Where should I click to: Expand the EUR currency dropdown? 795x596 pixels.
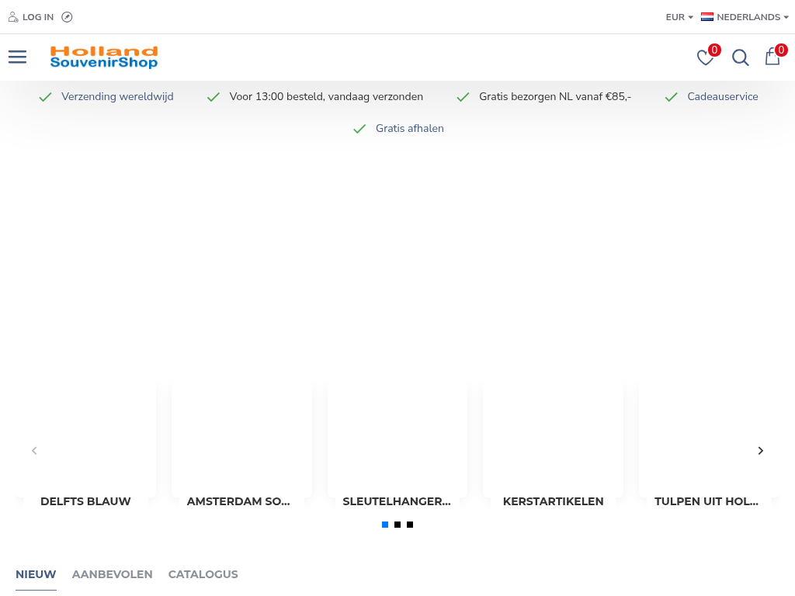679,17
